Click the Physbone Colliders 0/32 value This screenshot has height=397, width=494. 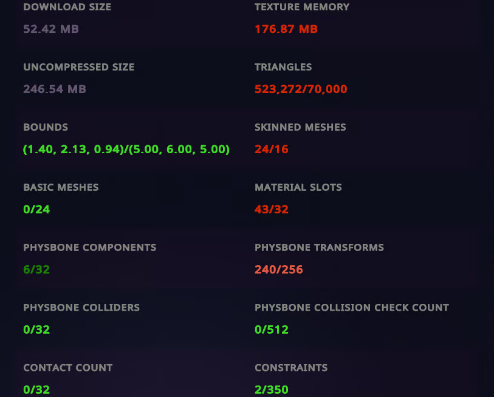[36, 330]
